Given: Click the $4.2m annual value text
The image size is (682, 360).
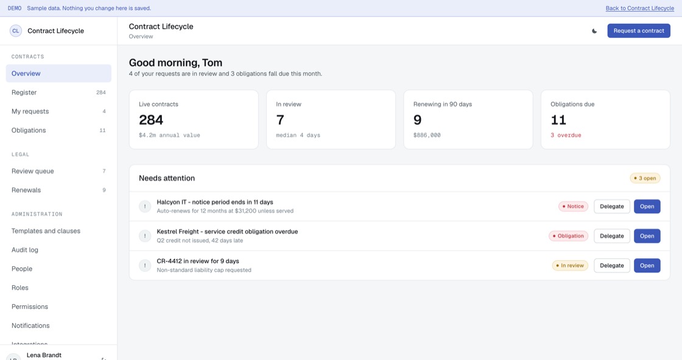Looking at the screenshot, I should (170, 135).
